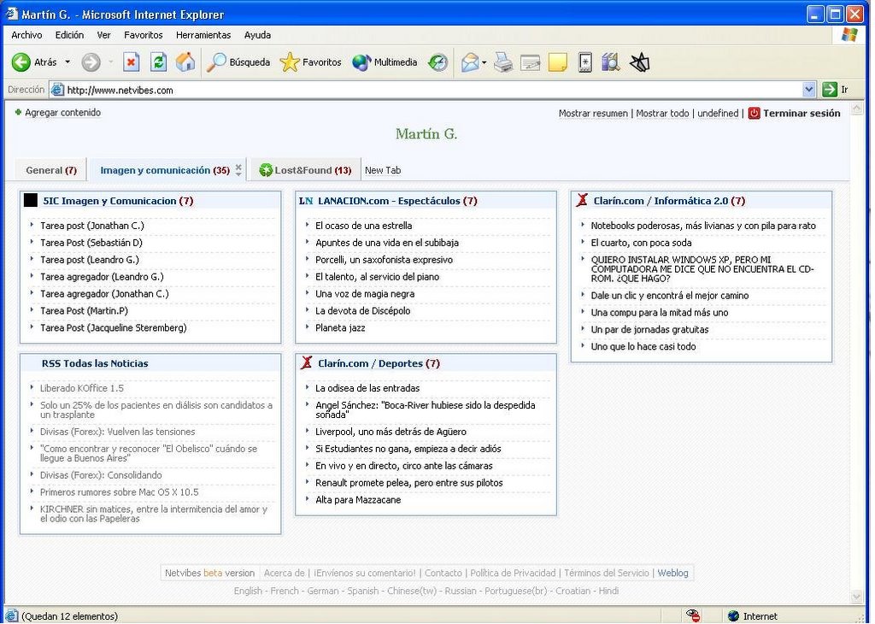Click Mostrar resumen link
This screenshot has height=624, width=875.
pyautogui.click(x=593, y=114)
